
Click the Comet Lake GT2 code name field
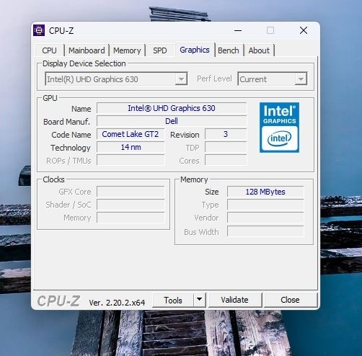131,134
